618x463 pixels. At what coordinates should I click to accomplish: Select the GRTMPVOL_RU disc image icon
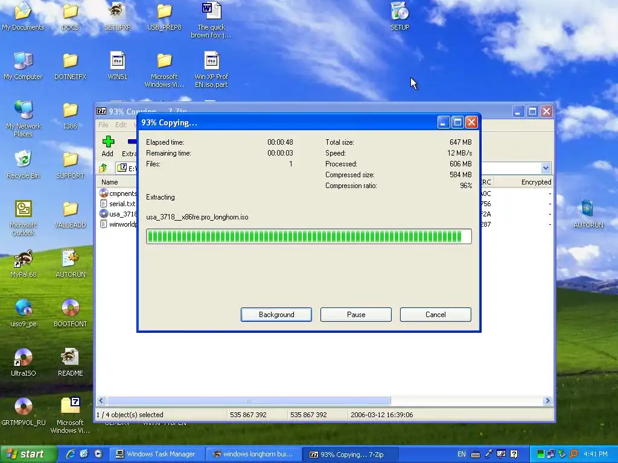[24, 411]
